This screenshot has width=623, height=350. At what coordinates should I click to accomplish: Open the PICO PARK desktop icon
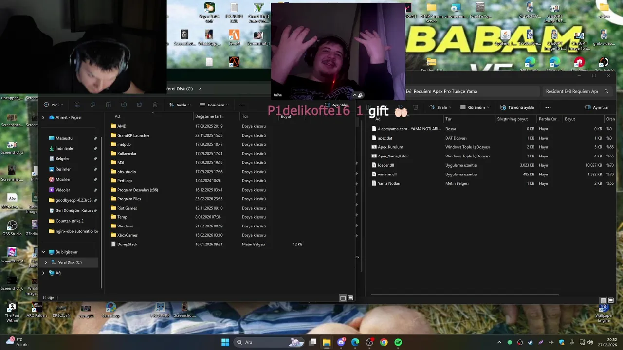point(160,310)
